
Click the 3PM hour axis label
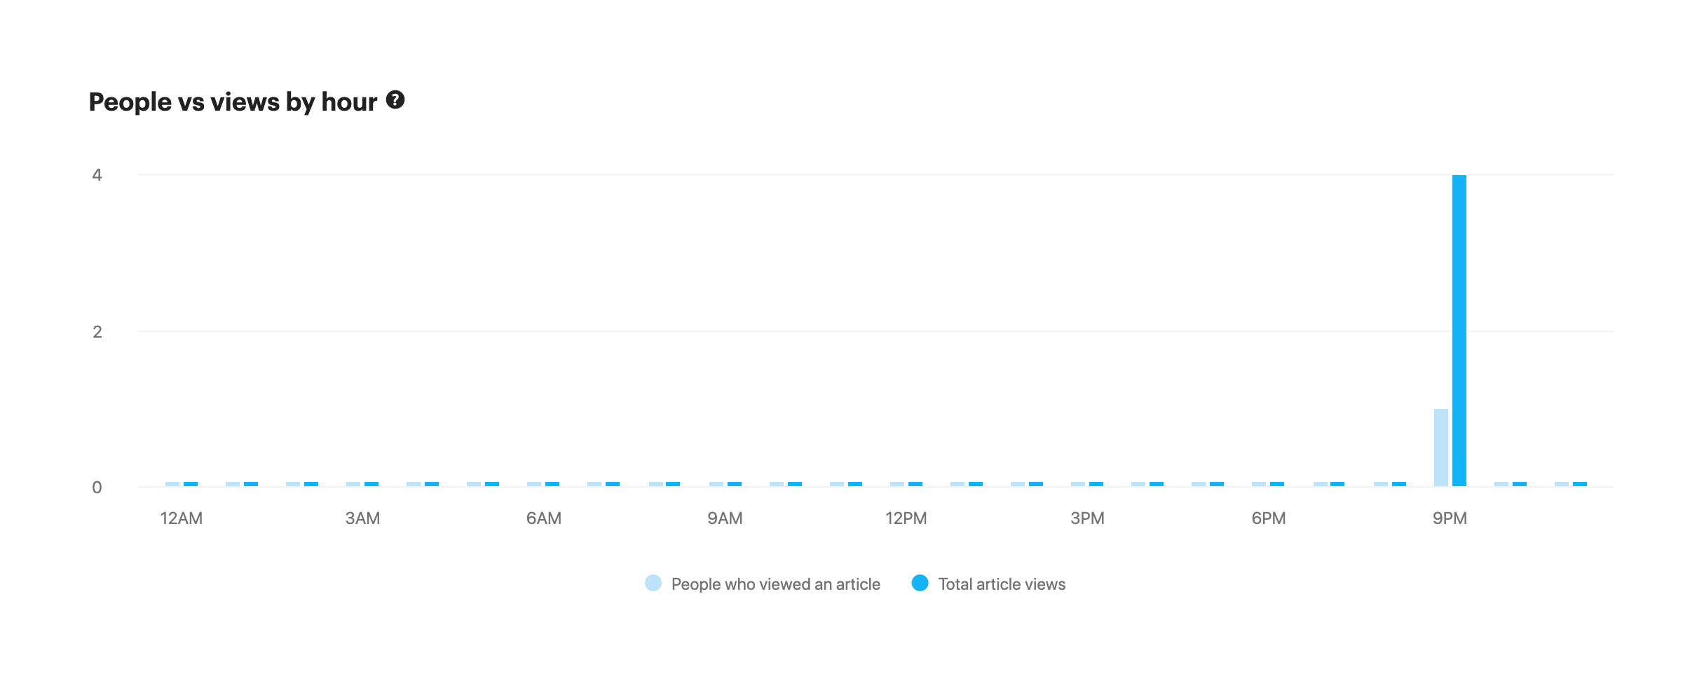(x=1087, y=518)
